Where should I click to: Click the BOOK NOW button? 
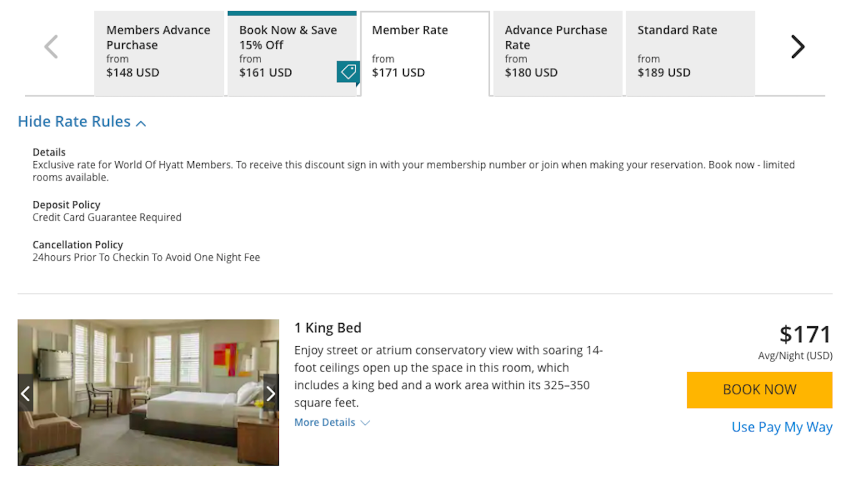click(x=759, y=390)
